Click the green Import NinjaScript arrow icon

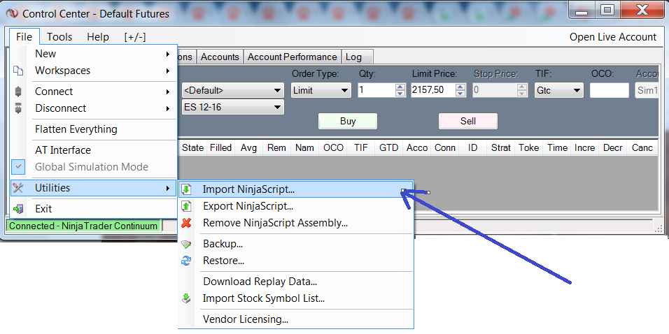(186, 189)
